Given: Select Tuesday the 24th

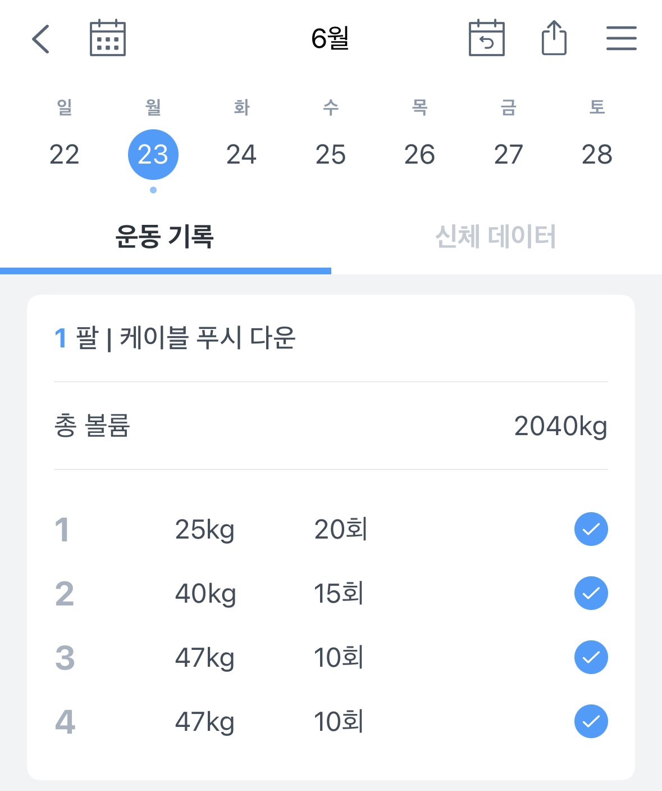Looking at the screenshot, I should pyautogui.click(x=241, y=155).
